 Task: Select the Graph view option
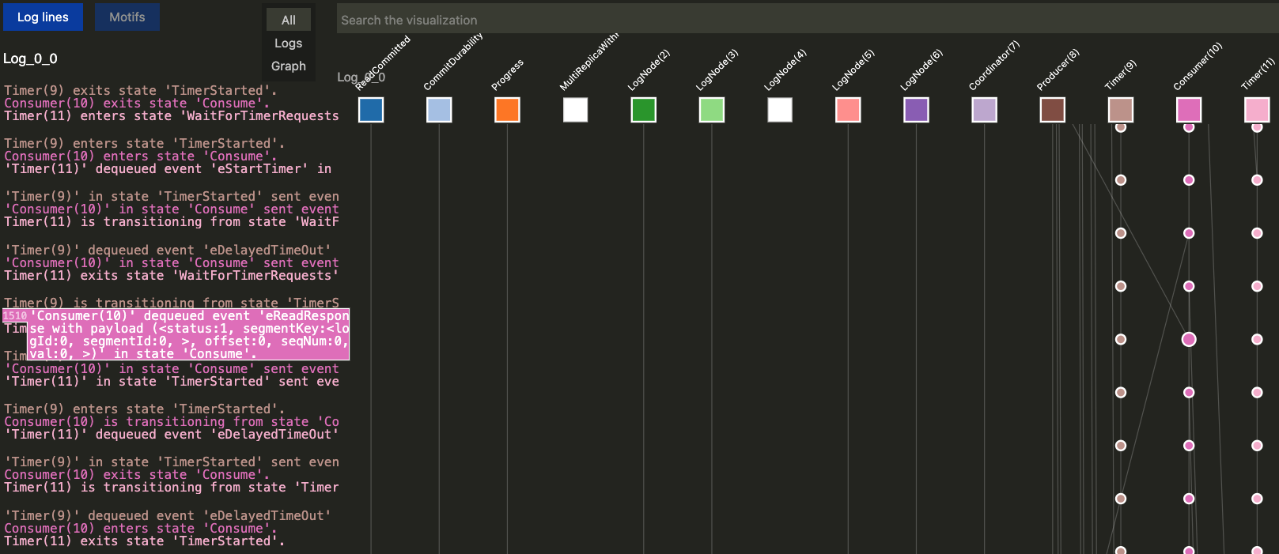pyautogui.click(x=289, y=66)
